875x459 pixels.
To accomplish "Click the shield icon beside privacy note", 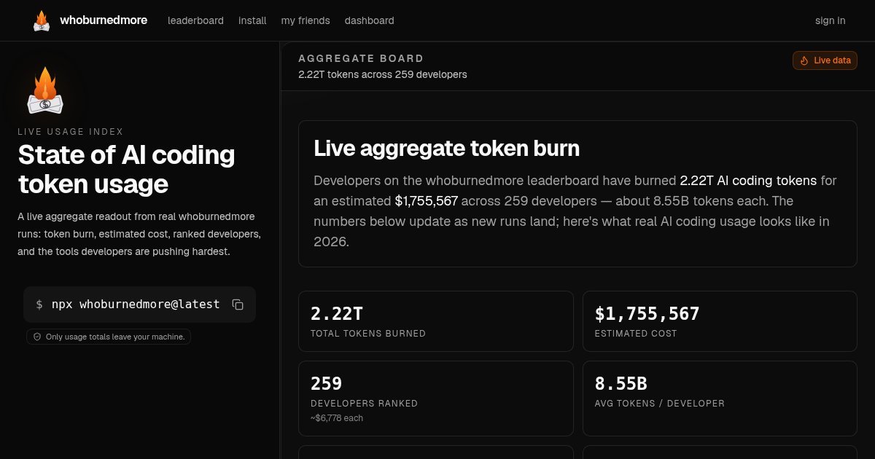I will click(x=37, y=337).
